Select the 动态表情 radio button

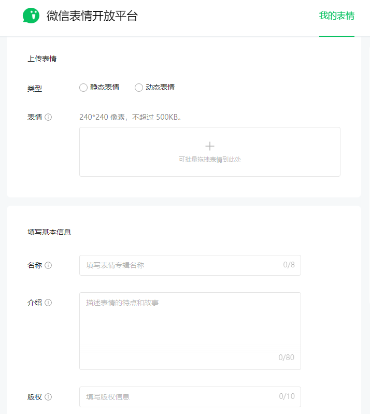[x=139, y=88]
